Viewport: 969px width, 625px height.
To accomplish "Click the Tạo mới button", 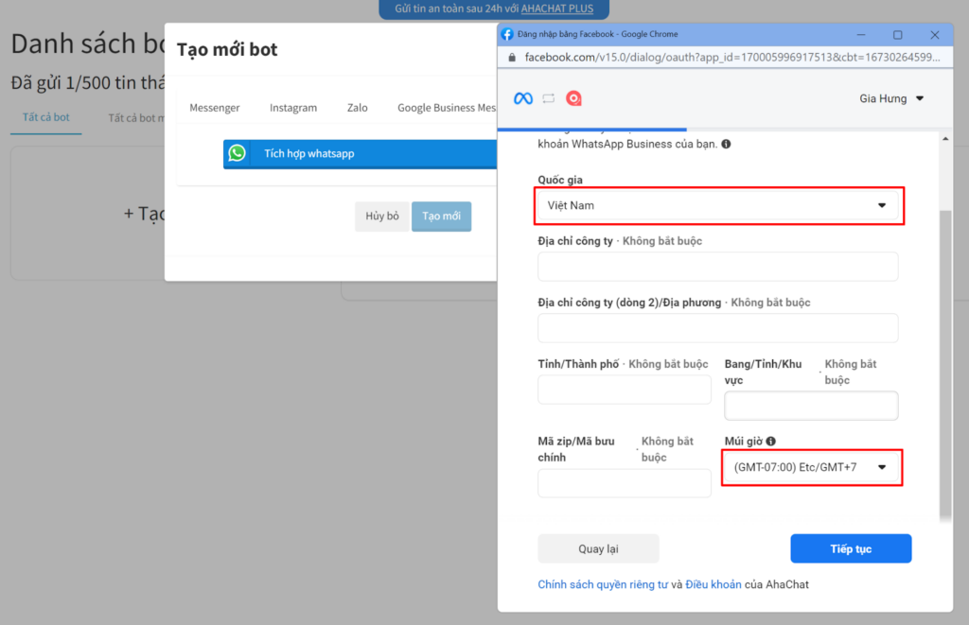I will tap(441, 217).
